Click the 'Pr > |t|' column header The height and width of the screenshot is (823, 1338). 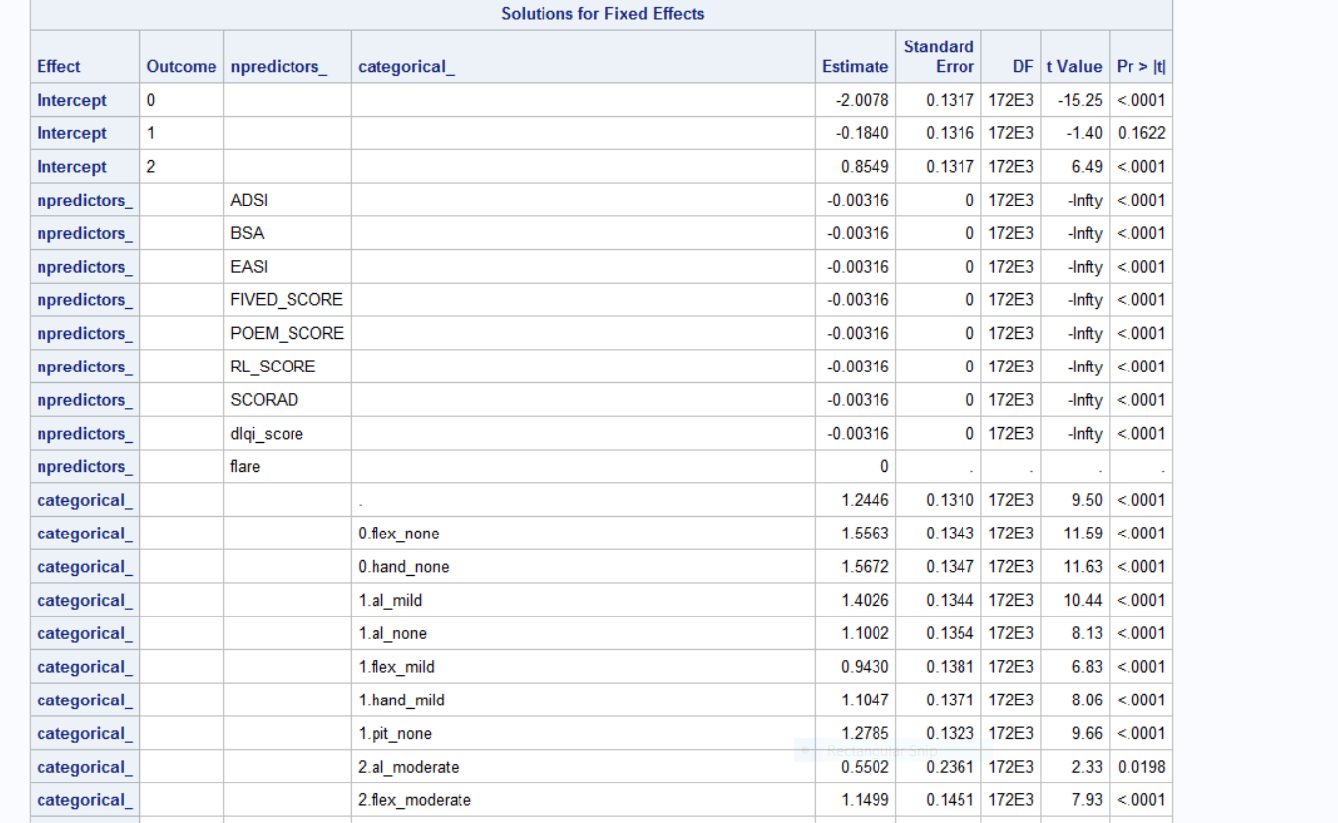pyautogui.click(x=1140, y=67)
